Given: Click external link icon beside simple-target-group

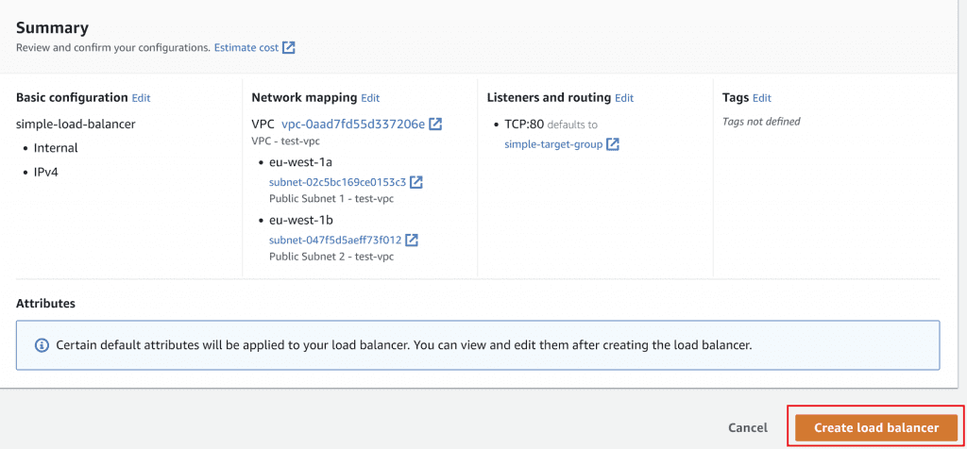Looking at the screenshot, I should click(x=613, y=144).
